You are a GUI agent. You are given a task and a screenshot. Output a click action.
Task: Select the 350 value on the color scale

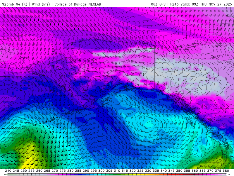tap(179, 171)
